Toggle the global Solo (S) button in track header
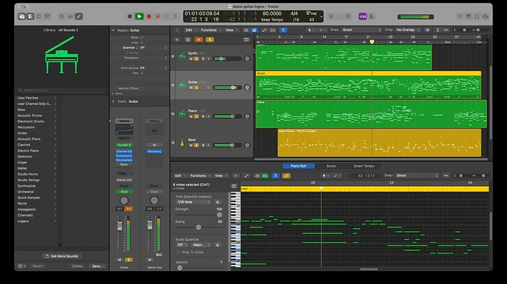Screen dimensions: 507x284 (209, 40)
